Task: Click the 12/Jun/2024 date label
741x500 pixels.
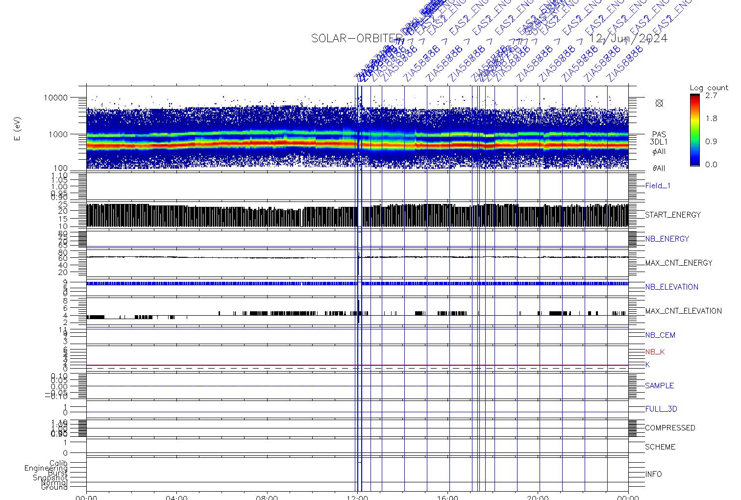Action: 629,38
